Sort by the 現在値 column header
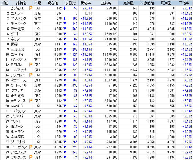The height and width of the screenshot is (160, 193). pos(53,3)
